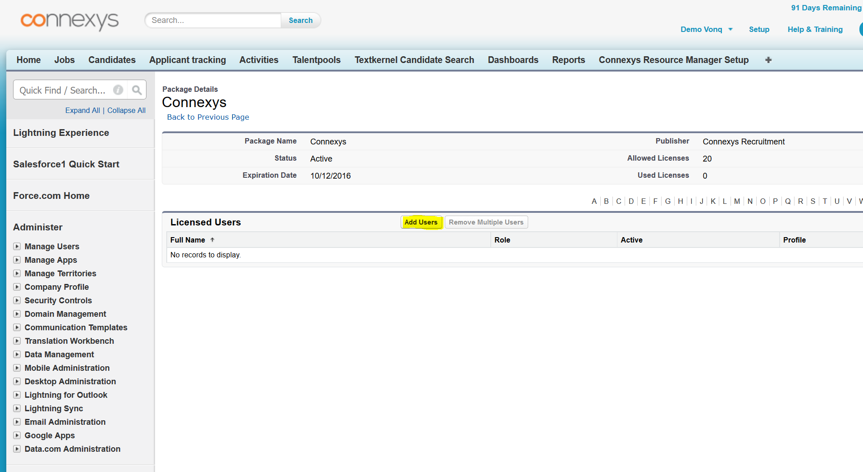The width and height of the screenshot is (863, 472).
Task: Click the Collapse All link
Action: (x=126, y=110)
